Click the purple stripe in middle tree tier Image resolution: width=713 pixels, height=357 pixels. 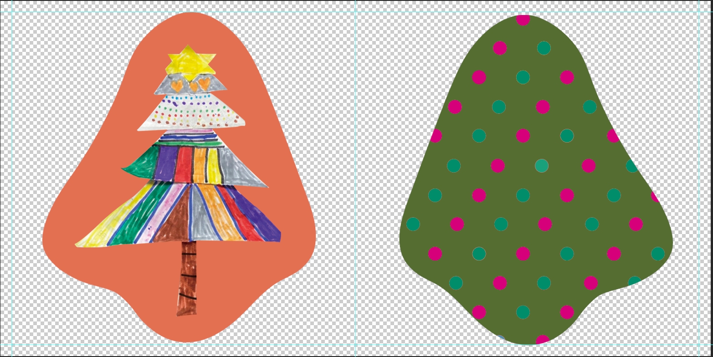coord(166,163)
